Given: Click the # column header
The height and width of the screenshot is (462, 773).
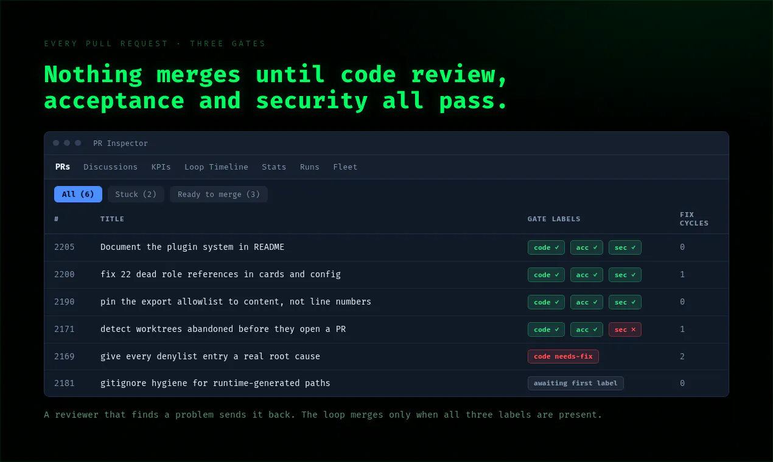Looking at the screenshot, I should tap(57, 219).
